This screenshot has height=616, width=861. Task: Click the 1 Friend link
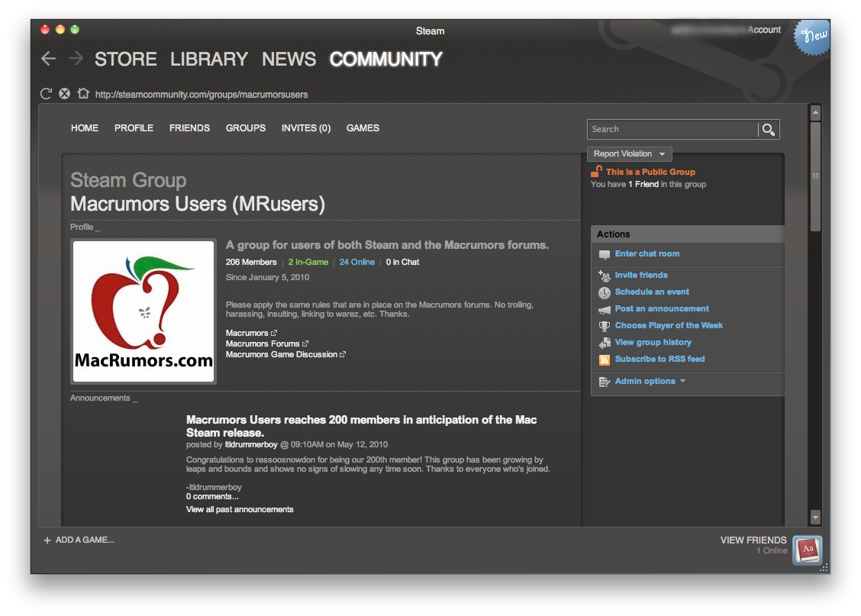point(643,185)
